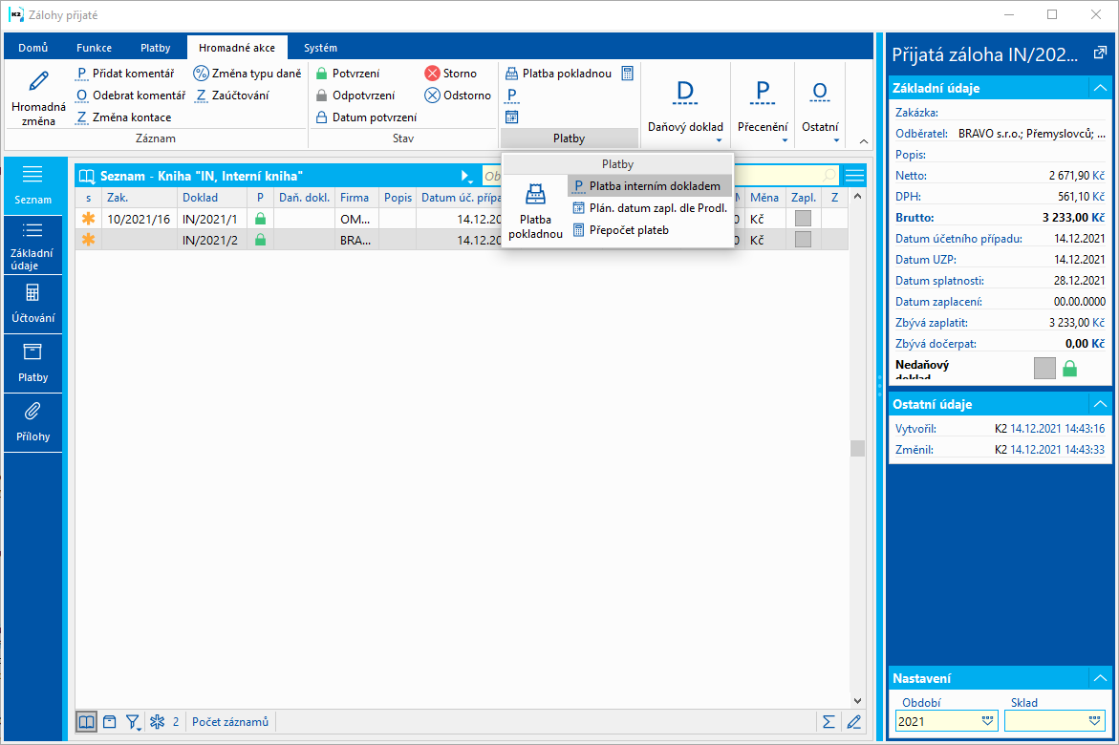Click play arrow dropdown in list header
Viewport: 1119px width, 745px height.
pyautogui.click(x=466, y=176)
